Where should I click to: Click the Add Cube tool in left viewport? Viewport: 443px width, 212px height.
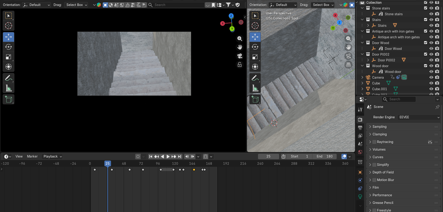tap(8, 99)
